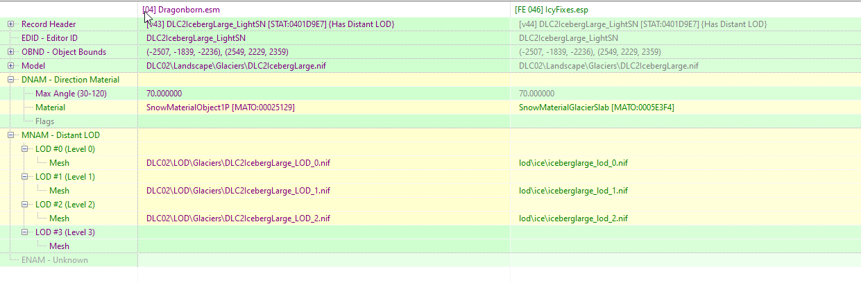This screenshot has width=861, height=283.
Task: Select iceberglarge_lod_0.nif mesh cell
Action: click(x=573, y=163)
